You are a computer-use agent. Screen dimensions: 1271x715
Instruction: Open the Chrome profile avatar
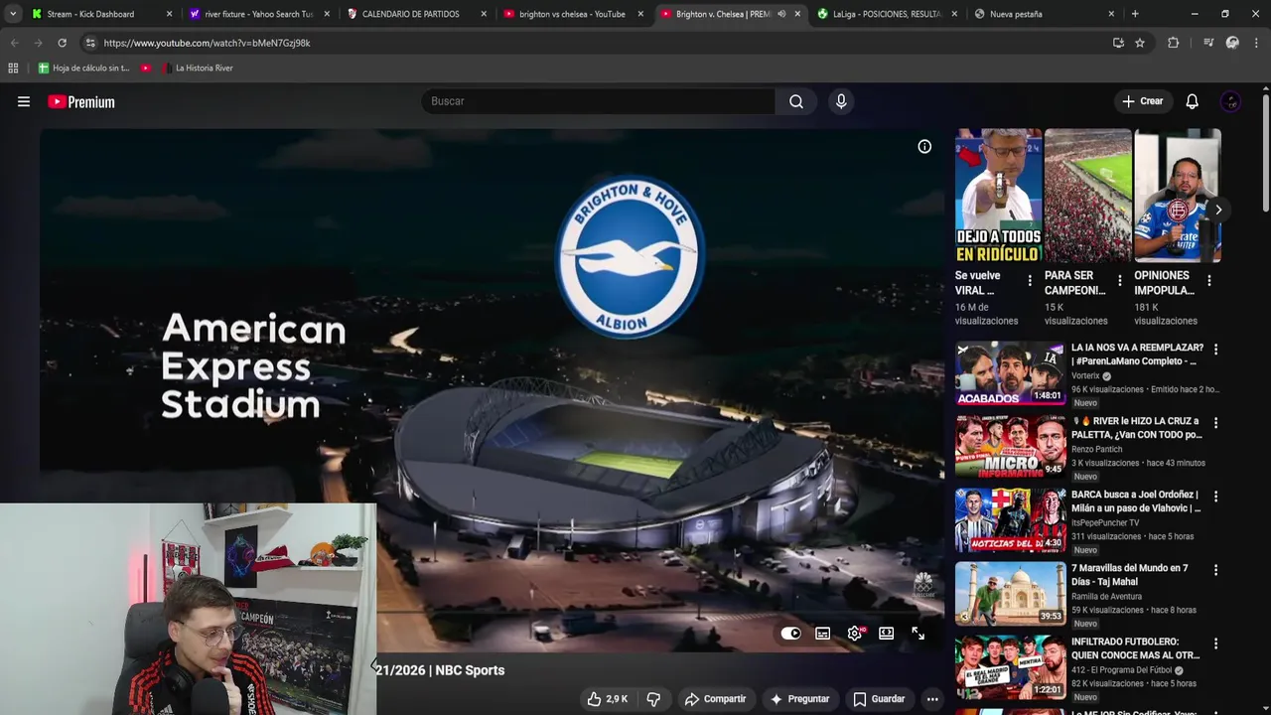(1232, 43)
